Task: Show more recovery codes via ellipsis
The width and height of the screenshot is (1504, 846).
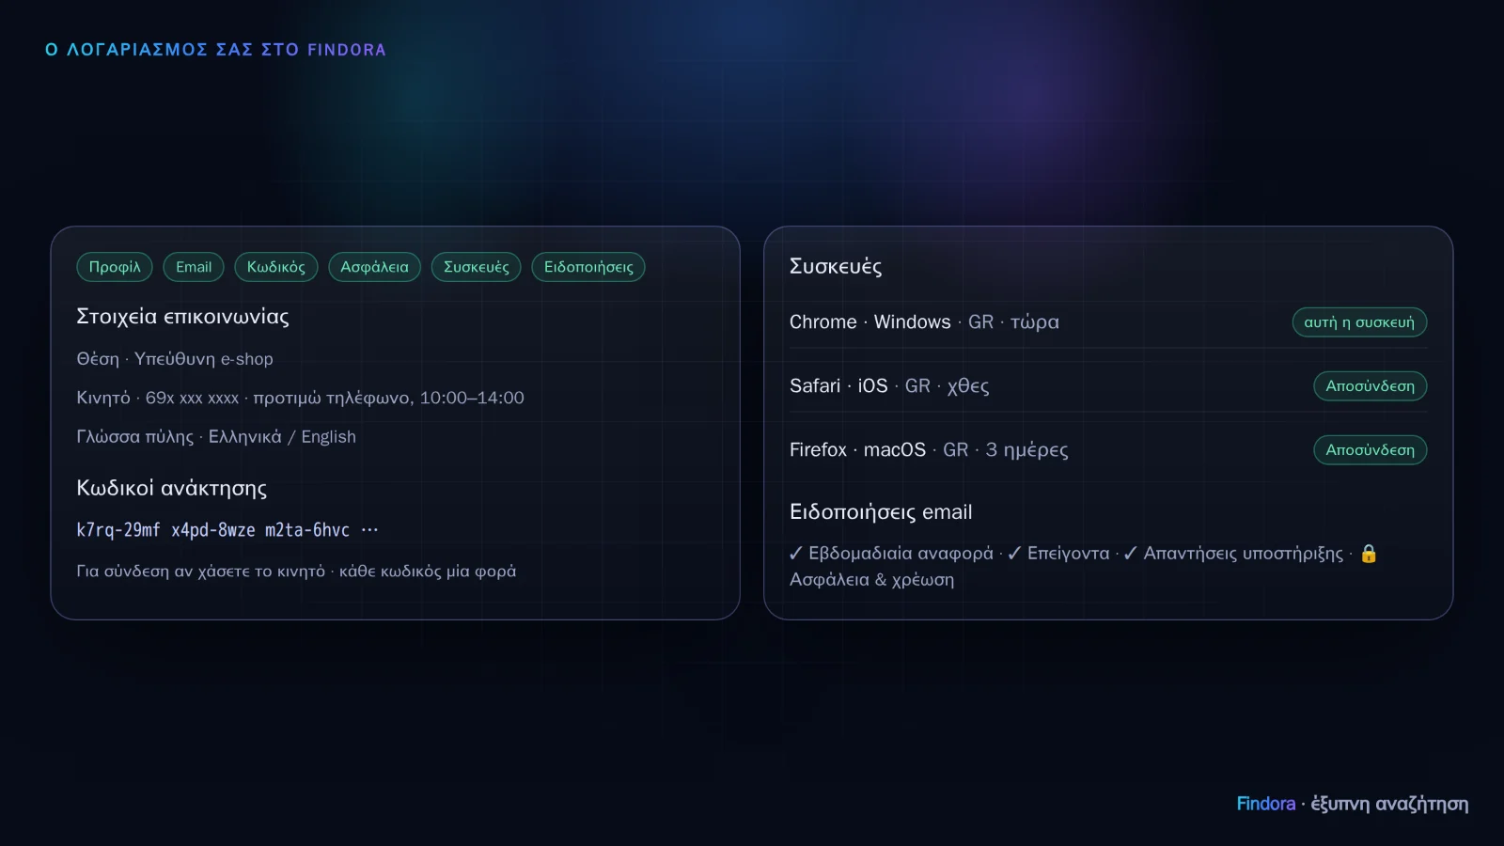Action: [369, 530]
